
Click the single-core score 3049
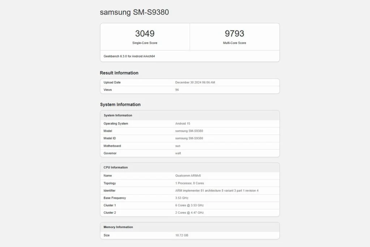[145, 34]
